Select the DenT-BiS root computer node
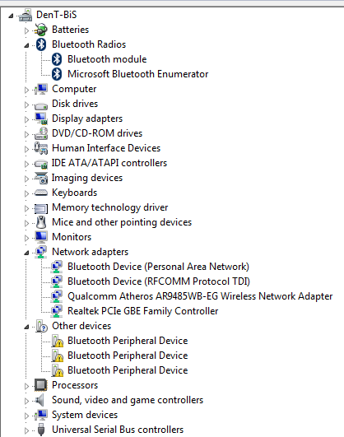 point(56,15)
